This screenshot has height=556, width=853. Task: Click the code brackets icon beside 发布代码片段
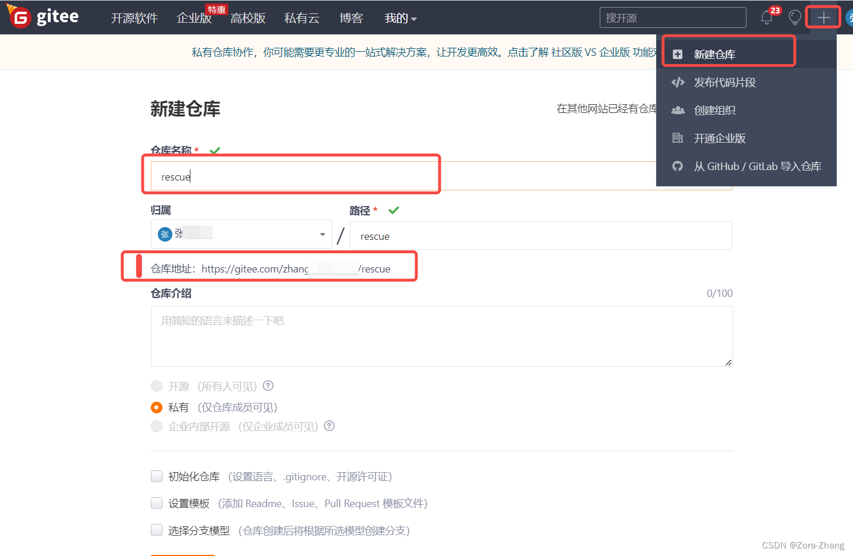pyautogui.click(x=678, y=82)
